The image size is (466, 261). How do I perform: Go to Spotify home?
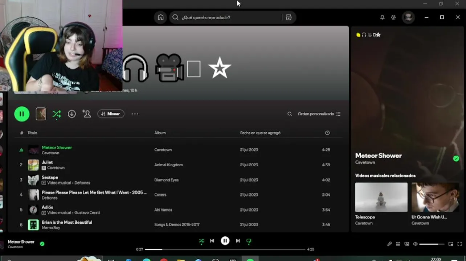[160, 17]
